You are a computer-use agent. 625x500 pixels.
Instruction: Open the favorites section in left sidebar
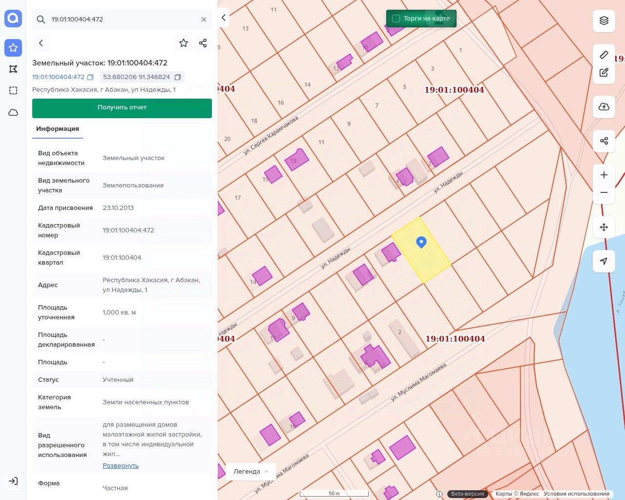pyautogui.click(x=13, y=47)
